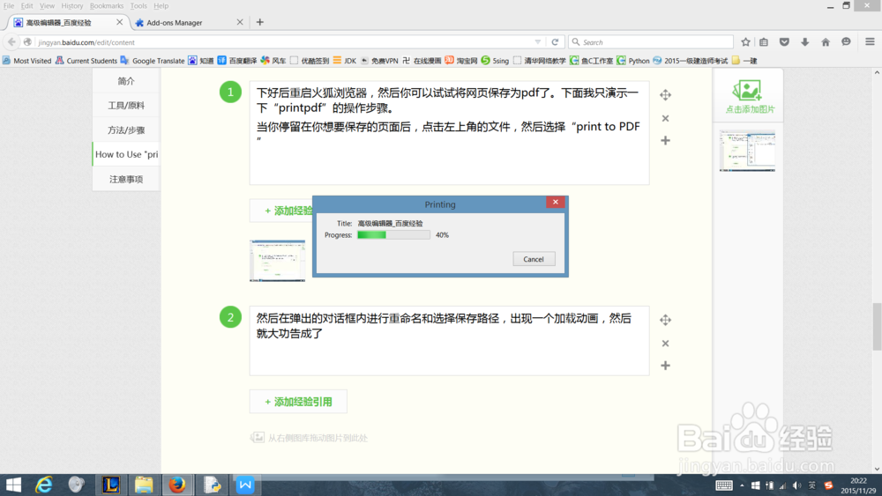Open the Tools menu

point(139,5)
